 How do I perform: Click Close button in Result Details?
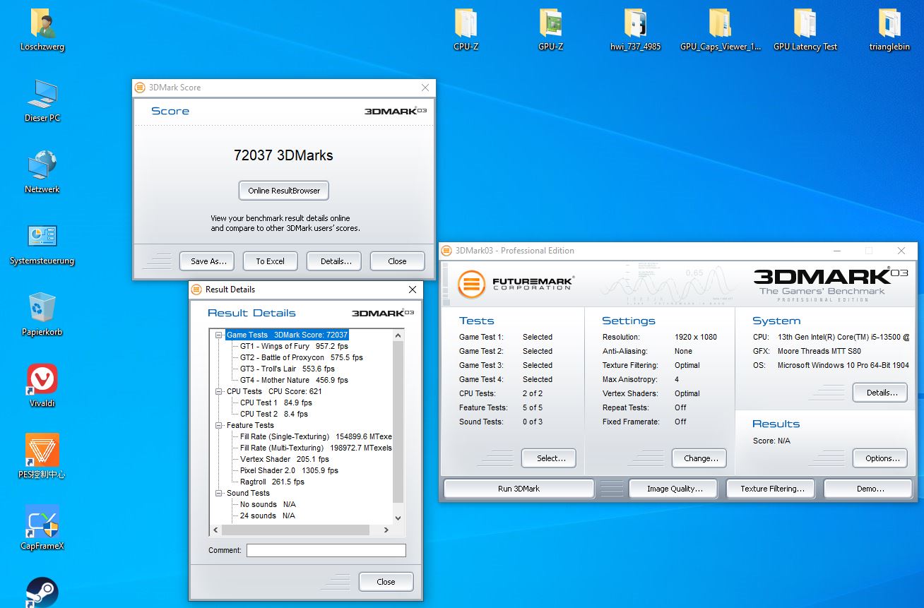pos(386,582)
